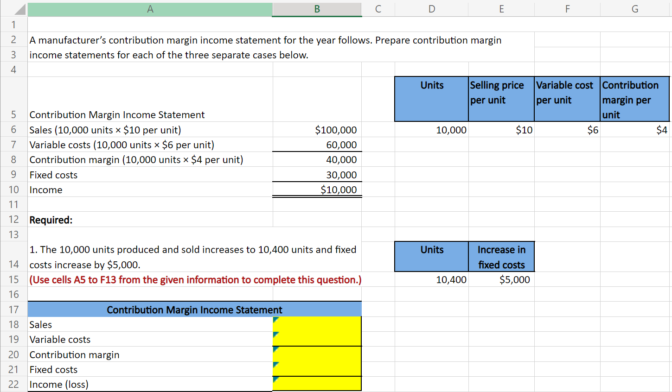Screen dimensions: 672x392
Task: Click the $6 variable cost cell
Action: pyautogui.click(x=567, y=130)
